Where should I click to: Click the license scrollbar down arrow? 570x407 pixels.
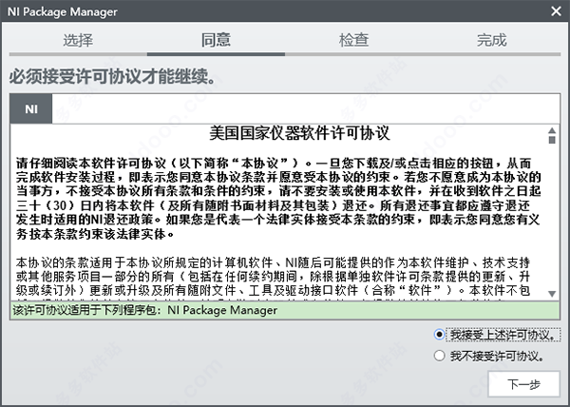coord(552,294)
